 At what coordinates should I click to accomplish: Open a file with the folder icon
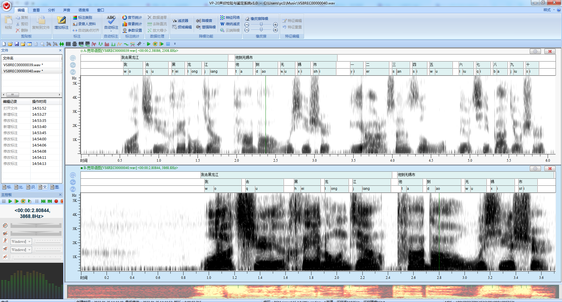(10, 44)
